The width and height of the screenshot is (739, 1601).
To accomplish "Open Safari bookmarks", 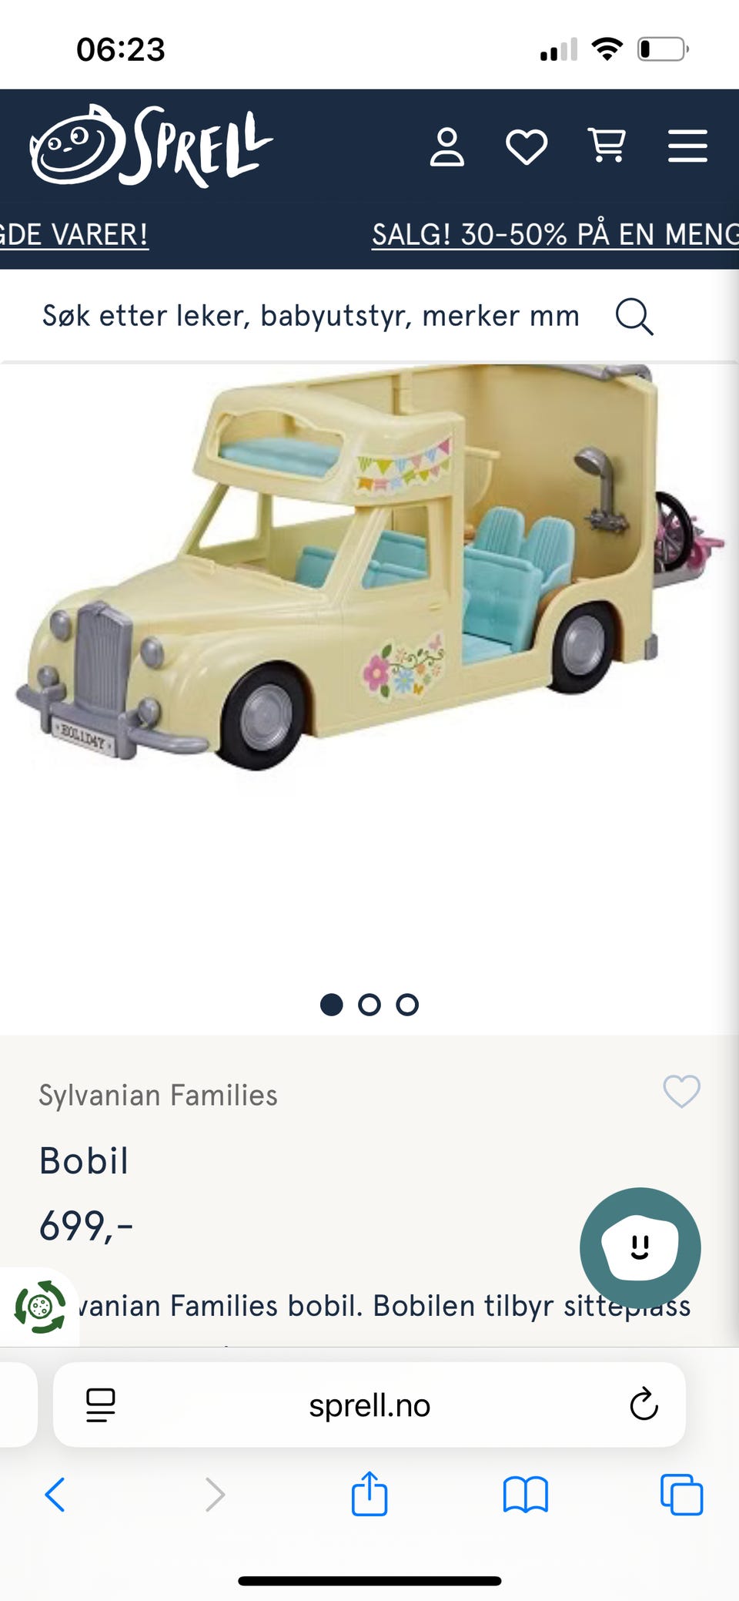I will point(525,1495).
